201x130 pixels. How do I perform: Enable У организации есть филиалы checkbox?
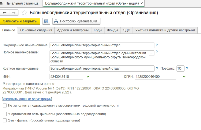(x=5, y=114)
